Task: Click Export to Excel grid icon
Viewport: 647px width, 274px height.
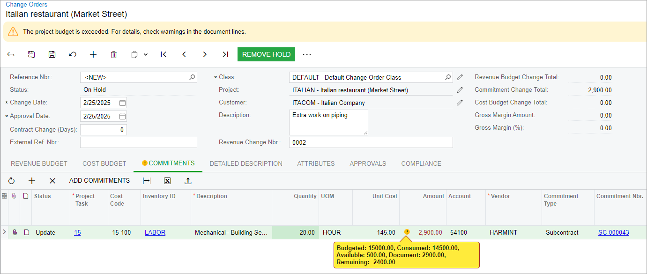Action: pyautogui.click(x=167, y=181)
